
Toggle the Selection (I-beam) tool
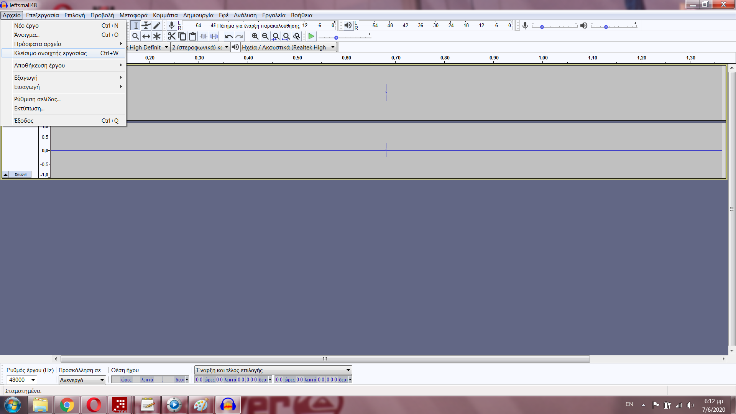(x=135, y=26)
